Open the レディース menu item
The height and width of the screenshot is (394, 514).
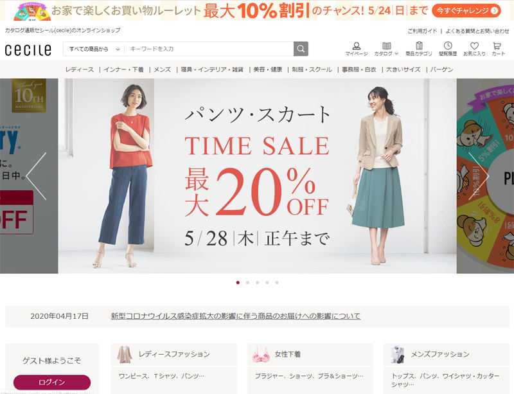[79, 69]
